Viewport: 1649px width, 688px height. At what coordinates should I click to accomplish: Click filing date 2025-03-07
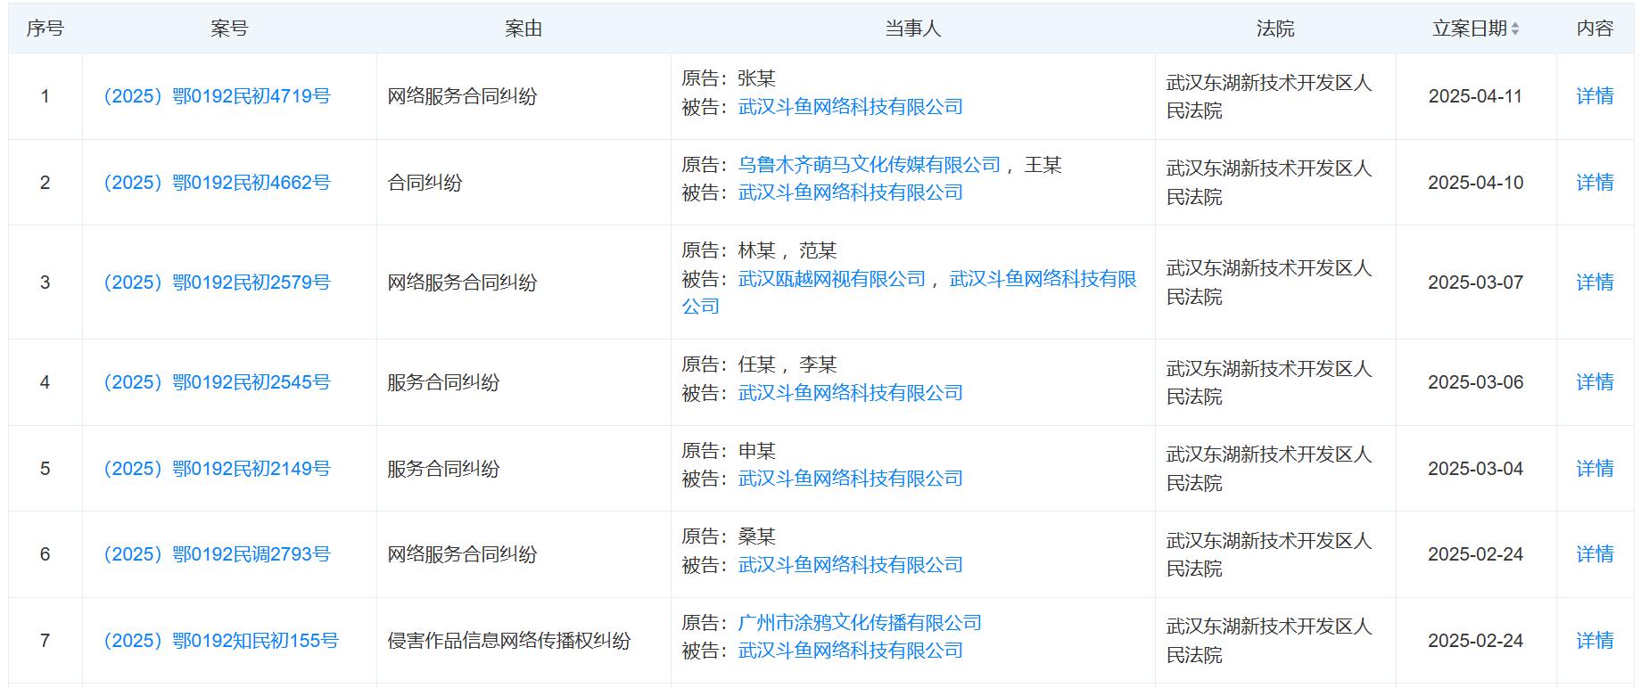(1475, 283)
